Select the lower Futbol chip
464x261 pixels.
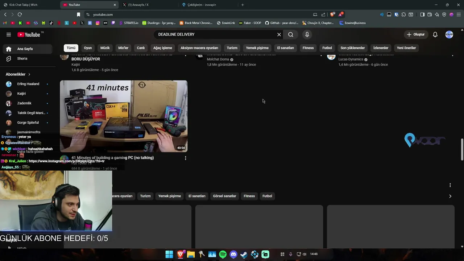(267, 196)
